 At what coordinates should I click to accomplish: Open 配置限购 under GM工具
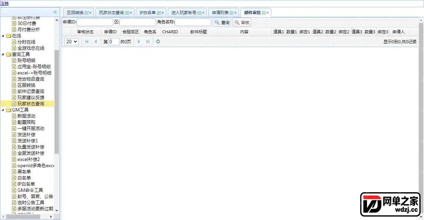pos(26,122)
